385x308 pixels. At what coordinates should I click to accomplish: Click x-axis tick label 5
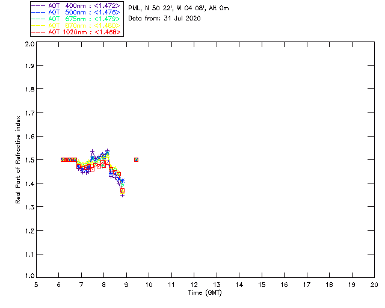coord(36,285)
